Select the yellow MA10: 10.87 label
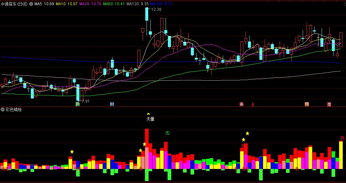Viewport: 346px width, 183px height. click(67, 4)
